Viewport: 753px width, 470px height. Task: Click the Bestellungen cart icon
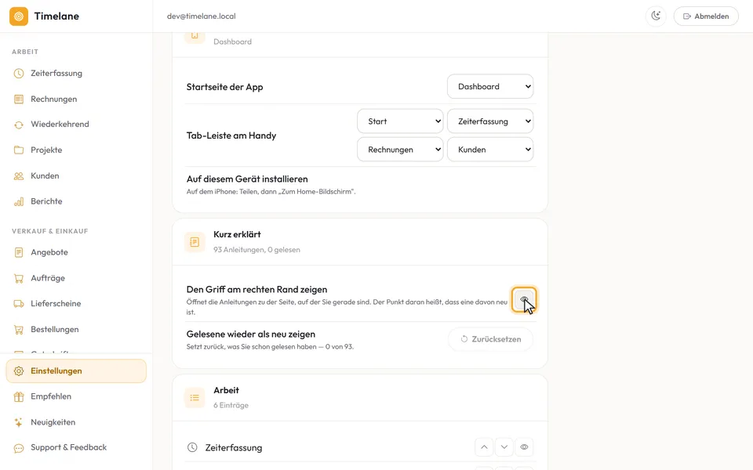coord(19,330)
